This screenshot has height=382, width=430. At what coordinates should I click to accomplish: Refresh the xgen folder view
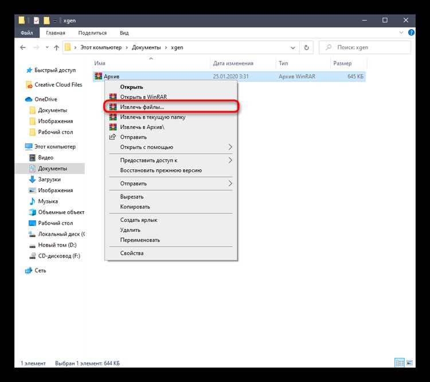[x=307, y=48]
